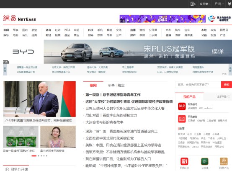Viewport: 232px width, 171px height.
Task: Select the last carousel dot
Action: [46, 156]
